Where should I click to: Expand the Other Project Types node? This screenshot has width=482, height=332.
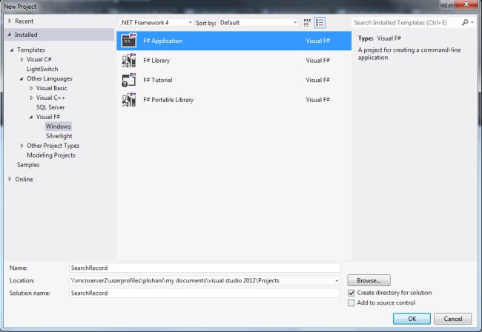pos(22,146)
